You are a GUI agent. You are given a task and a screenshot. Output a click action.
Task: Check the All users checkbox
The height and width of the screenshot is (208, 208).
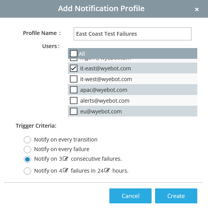[74, 53]
